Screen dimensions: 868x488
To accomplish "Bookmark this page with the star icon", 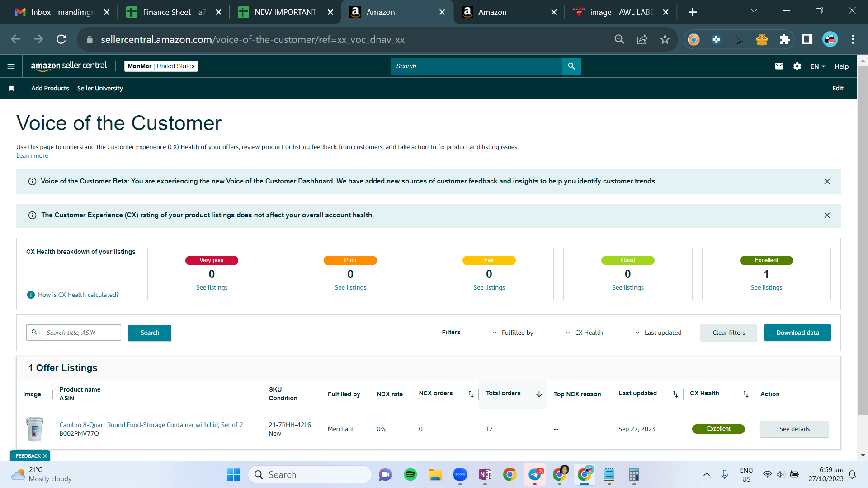I will [665, 40].
